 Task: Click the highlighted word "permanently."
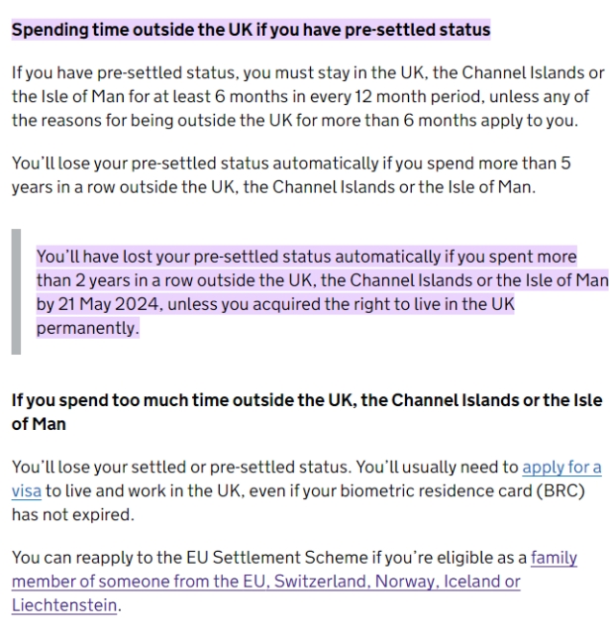tap(87, 328)
